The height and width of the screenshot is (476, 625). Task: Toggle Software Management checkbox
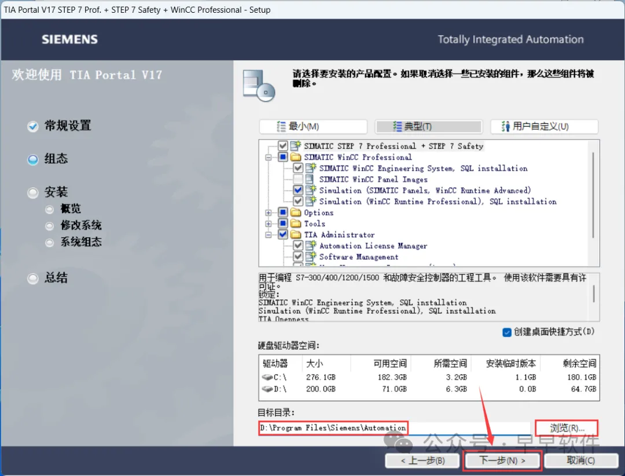[298, 257]
